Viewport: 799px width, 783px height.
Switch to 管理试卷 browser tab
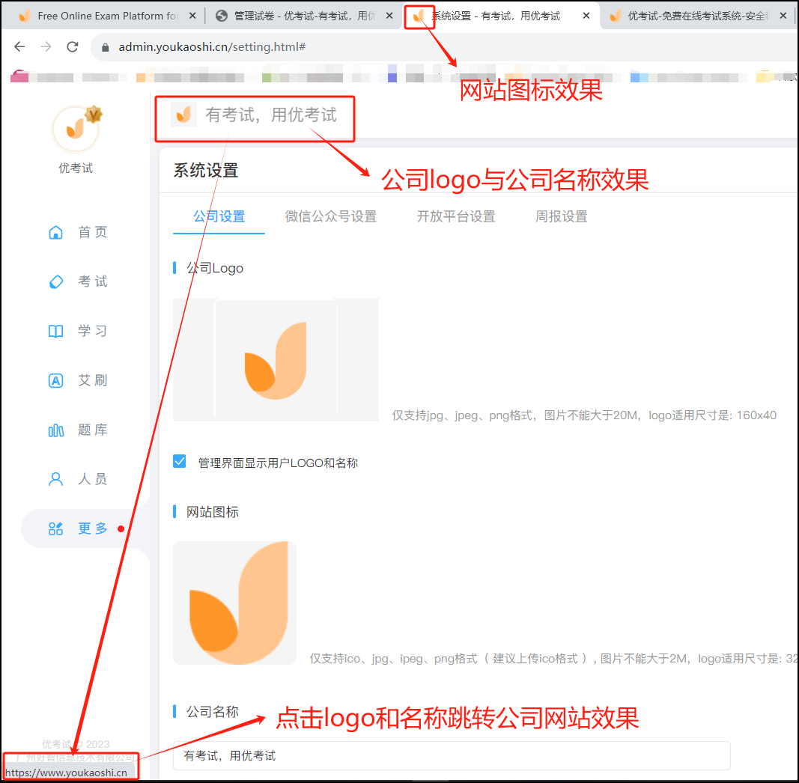[x=304, y=16]
